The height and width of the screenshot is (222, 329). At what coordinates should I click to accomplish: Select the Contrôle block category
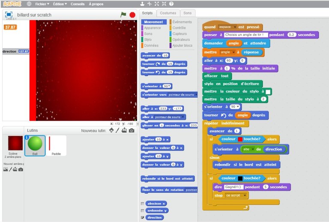point(179,28)
